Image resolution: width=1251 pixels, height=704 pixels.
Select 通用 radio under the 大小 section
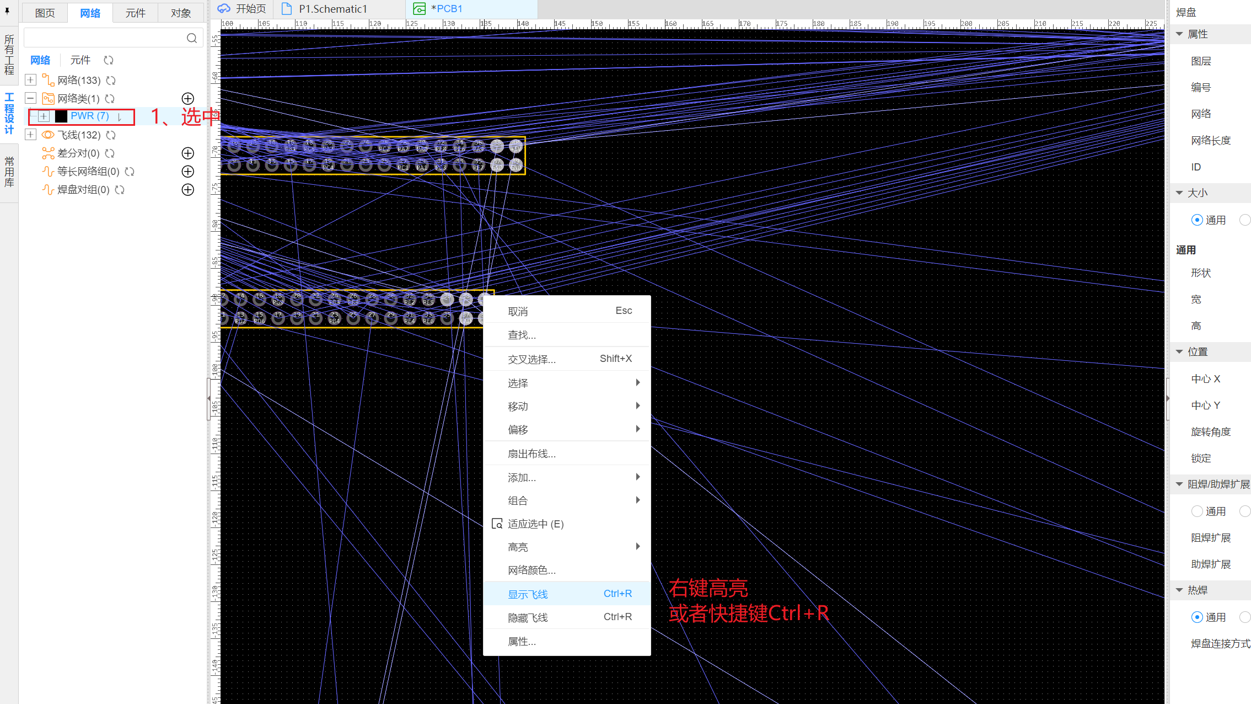[x=1196, y=220]
